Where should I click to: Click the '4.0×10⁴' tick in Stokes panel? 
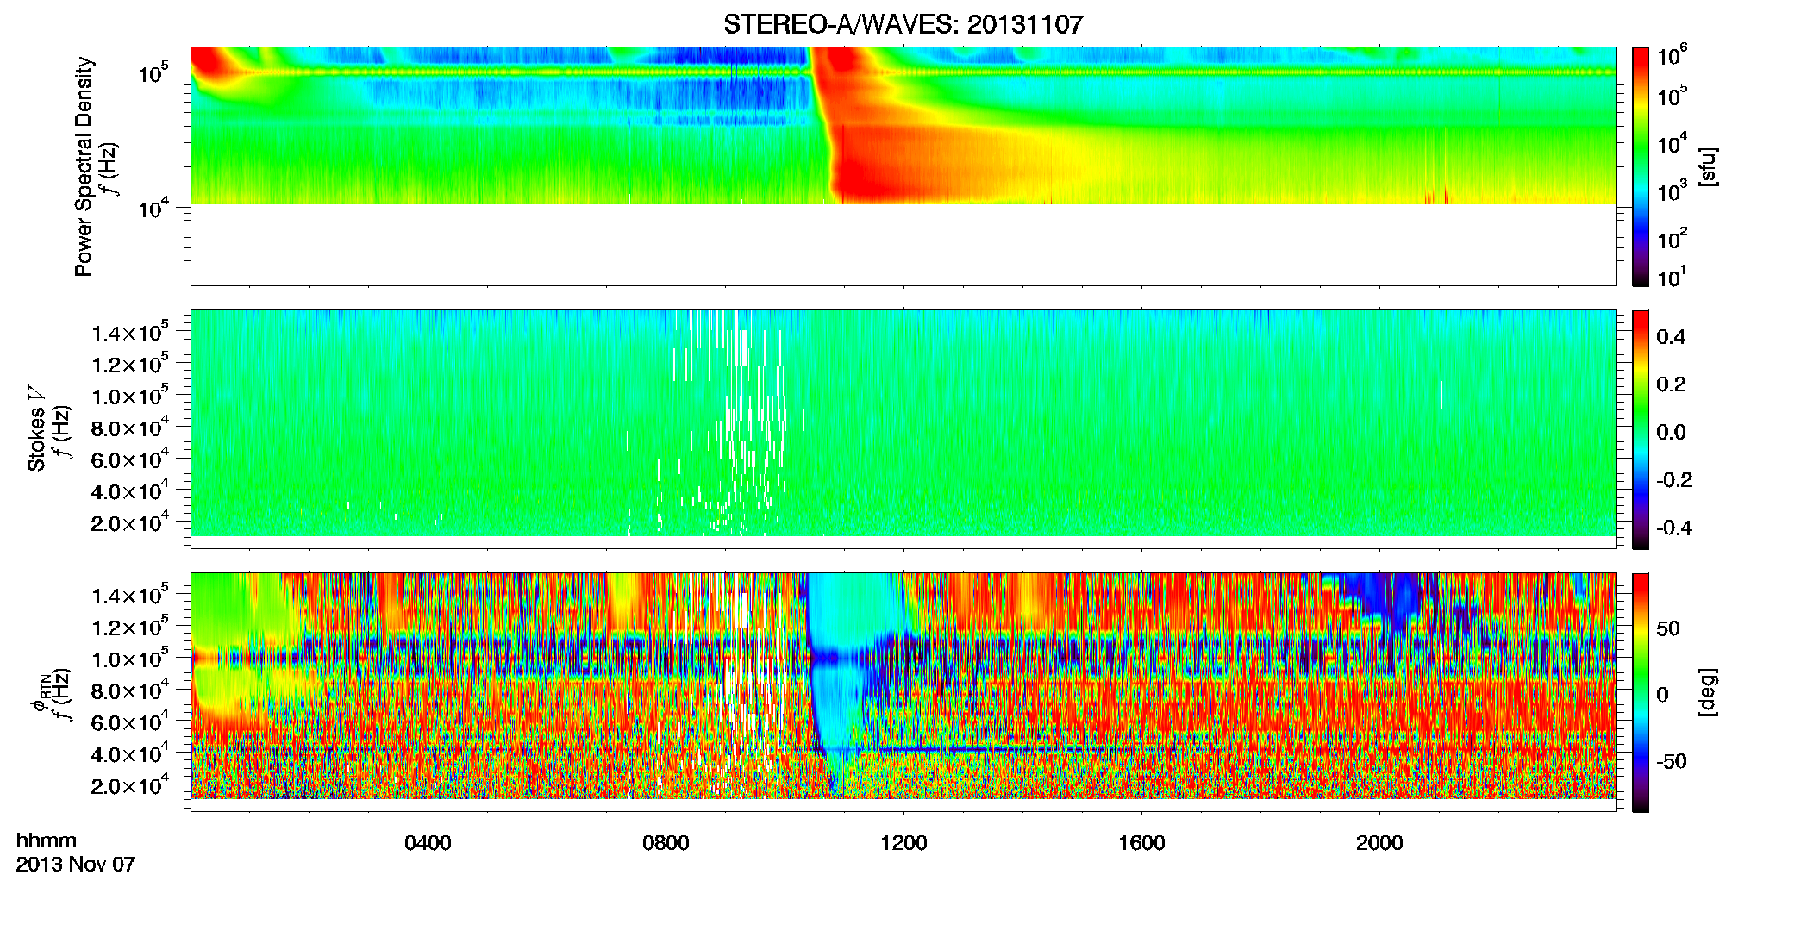tap(130, 491)
